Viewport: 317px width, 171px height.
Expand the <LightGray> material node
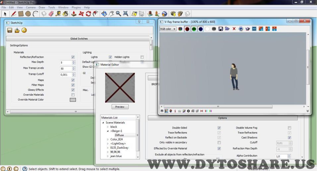click(x=108, y=144)
